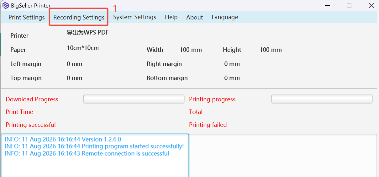
Task: Click the Left margin value '0 mm'
Action: pos(74,64)
